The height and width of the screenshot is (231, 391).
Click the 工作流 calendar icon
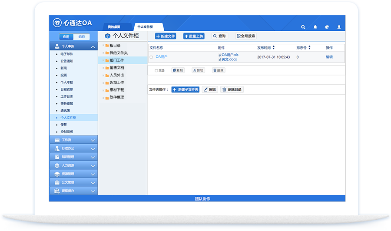pos(57,140)
